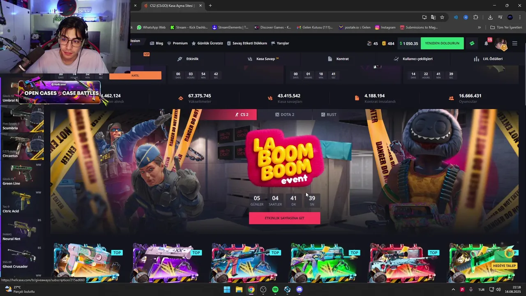The height and width of the screenshot is (296, 526).
Task: Open the hamburger menu in site header
Action: pyautogui.click(x=515, y=43)
